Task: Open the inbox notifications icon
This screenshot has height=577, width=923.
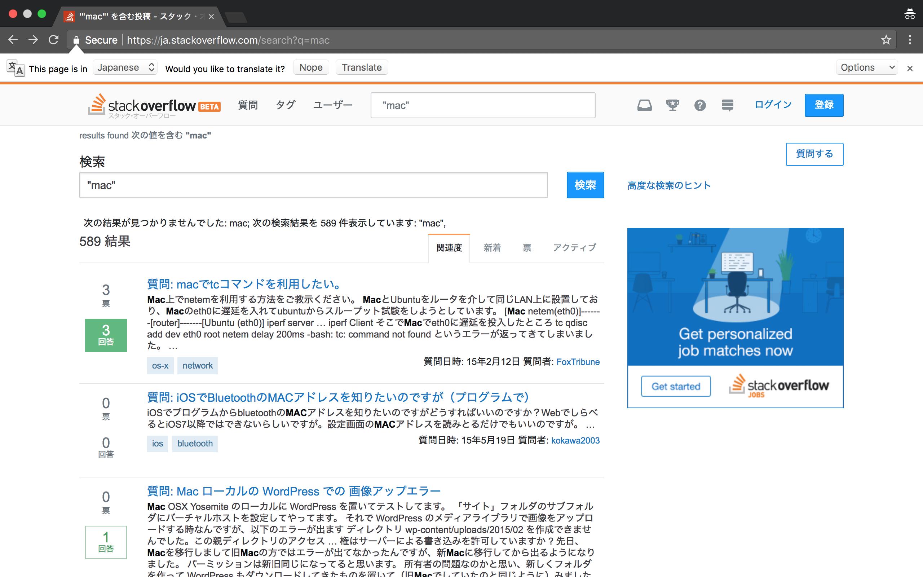Action: [x=643, y=104]
